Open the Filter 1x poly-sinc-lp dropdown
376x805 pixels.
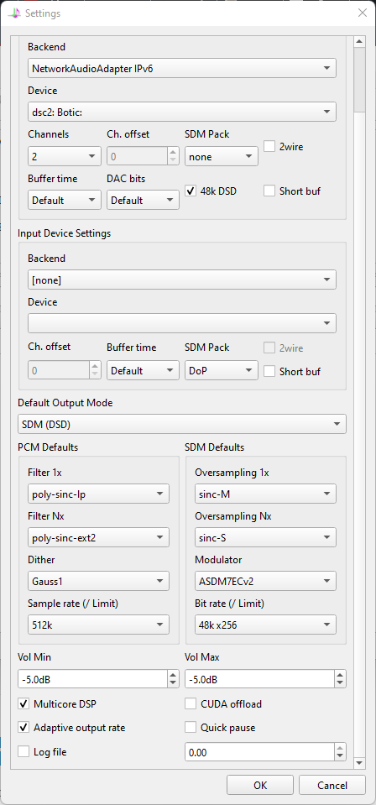pyautogui.click(x=98, y=494)
